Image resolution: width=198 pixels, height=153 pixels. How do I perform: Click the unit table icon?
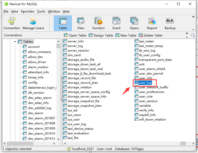point(136,64)
